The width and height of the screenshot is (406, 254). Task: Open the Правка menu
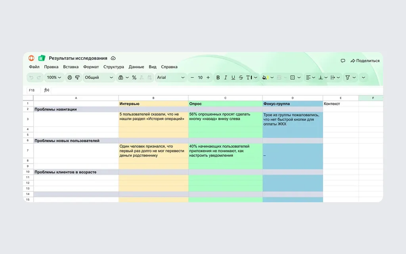pyautogui.click(x=51, y=67)
